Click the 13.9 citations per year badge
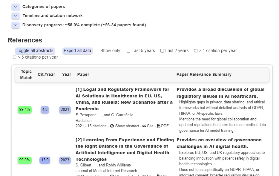279x176 pixels. pos(45,160)
